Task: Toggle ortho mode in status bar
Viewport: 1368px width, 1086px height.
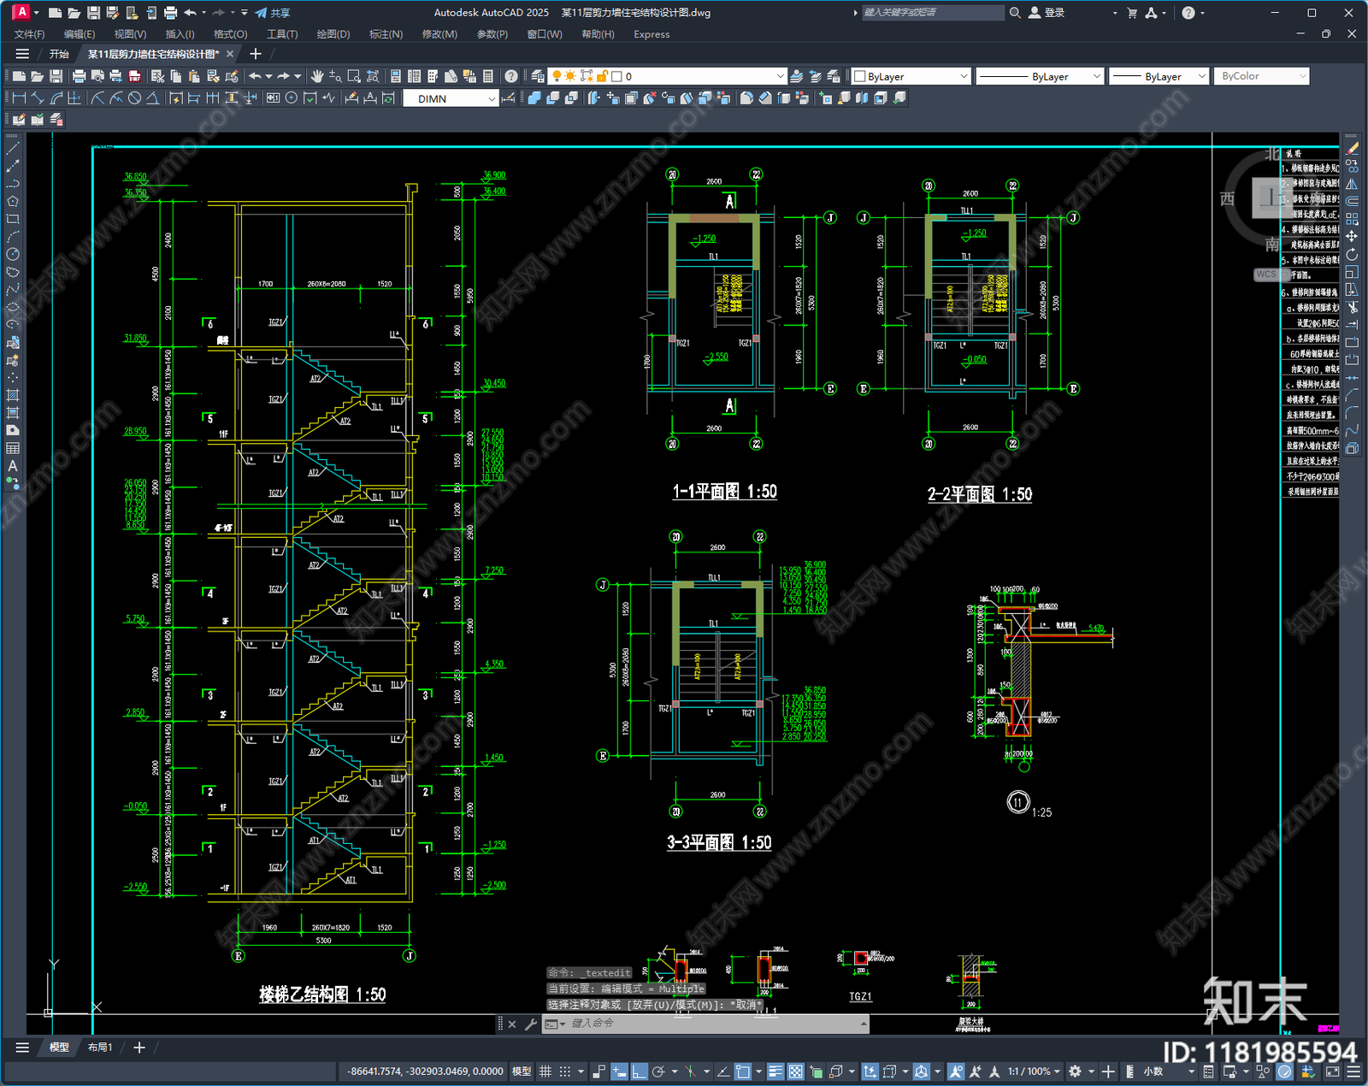Action: click(639, 1071)
